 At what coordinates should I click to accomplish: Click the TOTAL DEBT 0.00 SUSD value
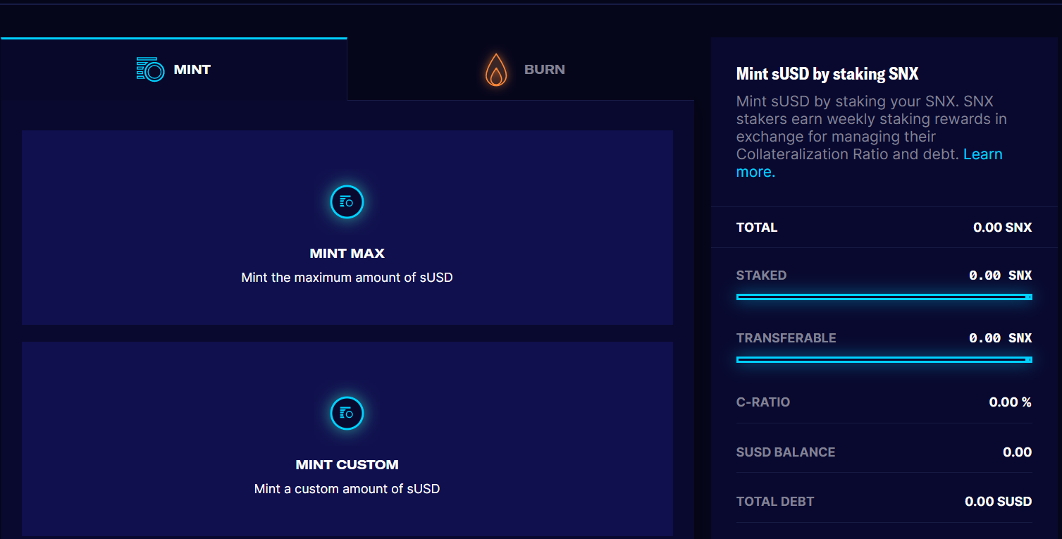point(998,502)
